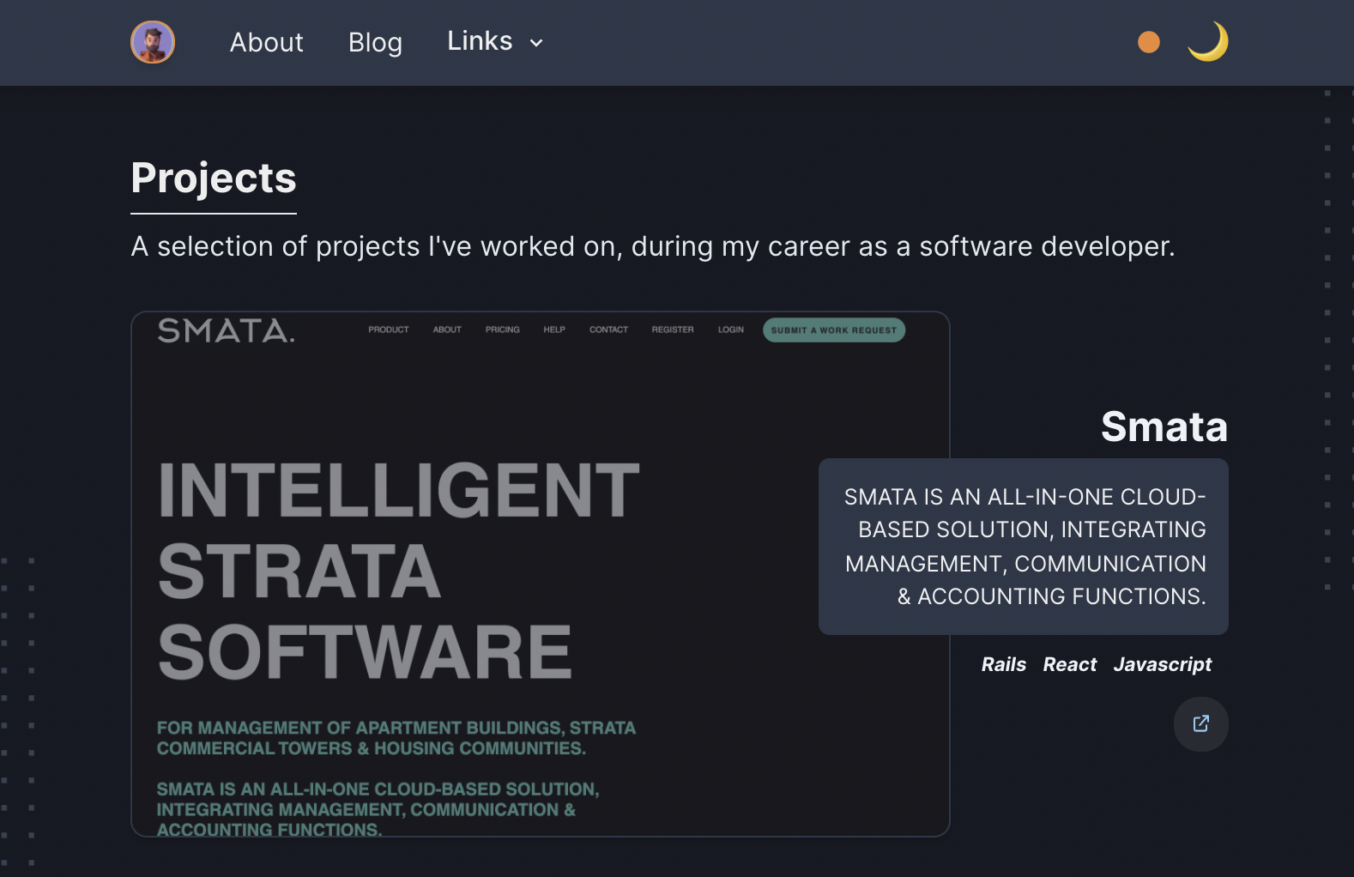Click the Rails tech tag

coord(1003,664)
